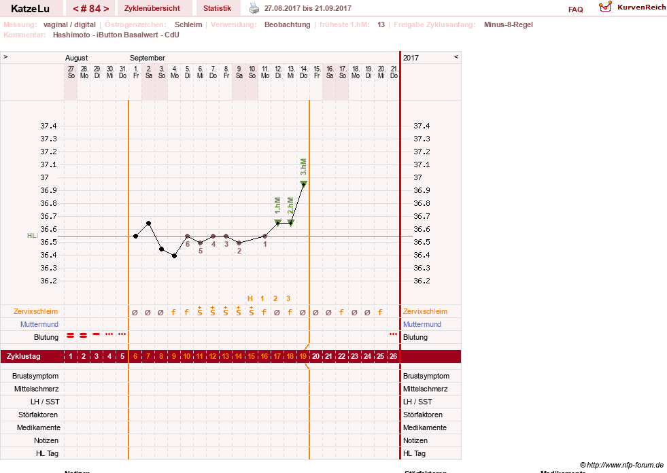Open cycle number # 84 selector
Screen dimensions: 667x473
(90, 8)
